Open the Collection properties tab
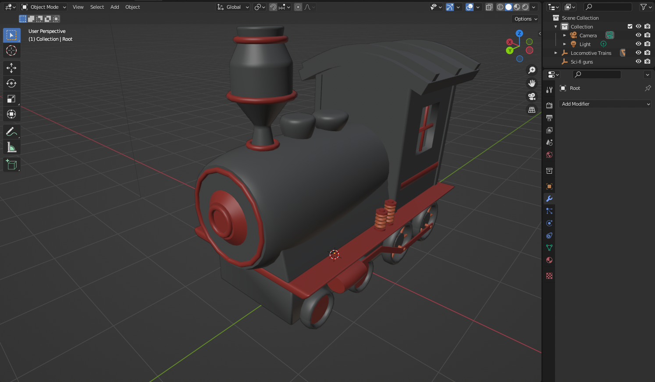This screenshot has width=655, height=382. [549, 171]
